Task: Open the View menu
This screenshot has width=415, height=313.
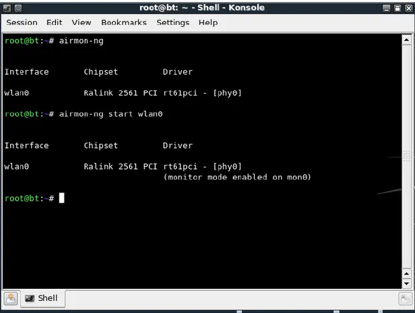Action: [x=82, y=22]
